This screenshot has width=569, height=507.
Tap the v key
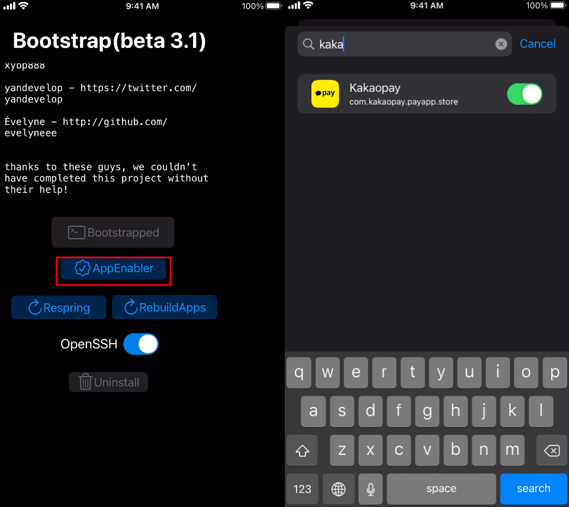427,450
